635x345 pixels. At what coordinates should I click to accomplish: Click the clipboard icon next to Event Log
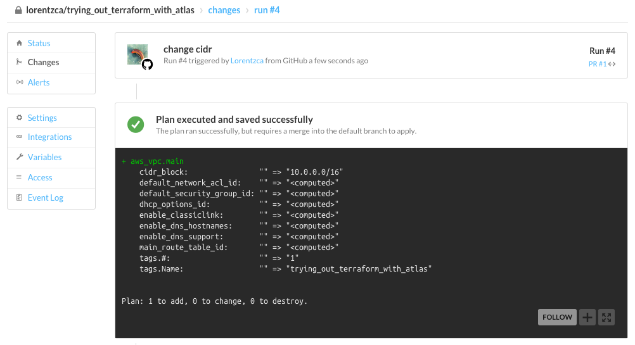(x=19, y=198)
